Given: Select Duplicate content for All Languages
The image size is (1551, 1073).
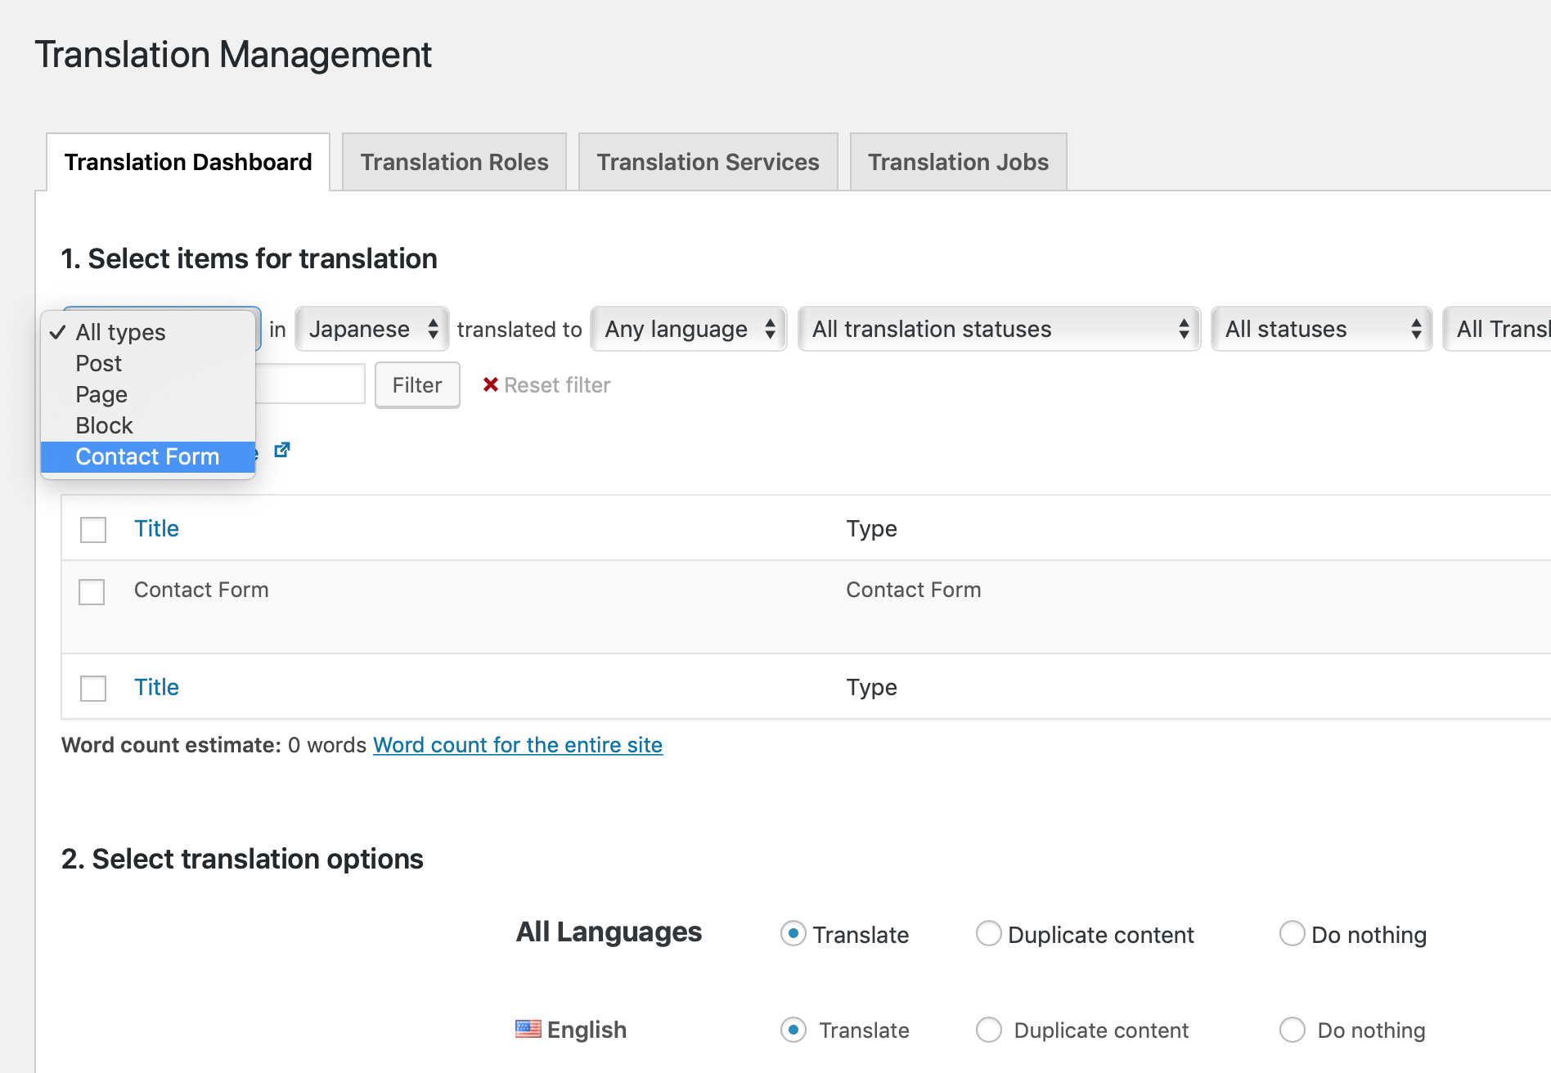Looking at the screenshot, I should (988, 933).
